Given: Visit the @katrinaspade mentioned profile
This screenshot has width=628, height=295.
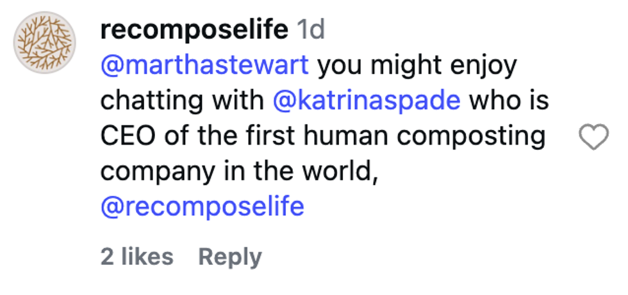Looking at the screenshot, I should coord(366,100).
